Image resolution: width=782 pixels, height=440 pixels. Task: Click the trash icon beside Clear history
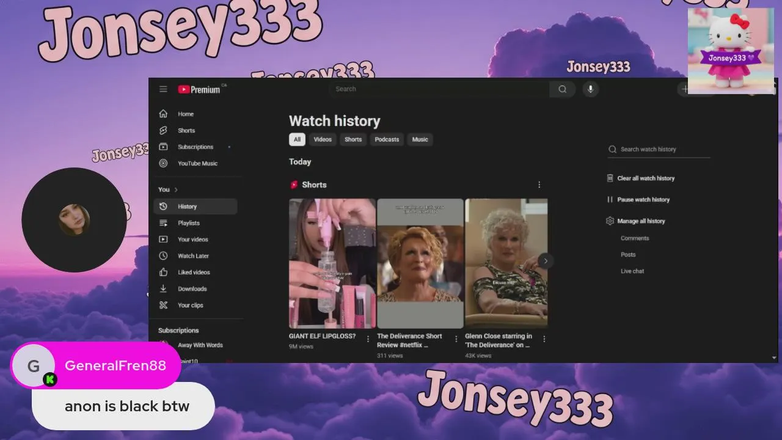click(610, 178)
